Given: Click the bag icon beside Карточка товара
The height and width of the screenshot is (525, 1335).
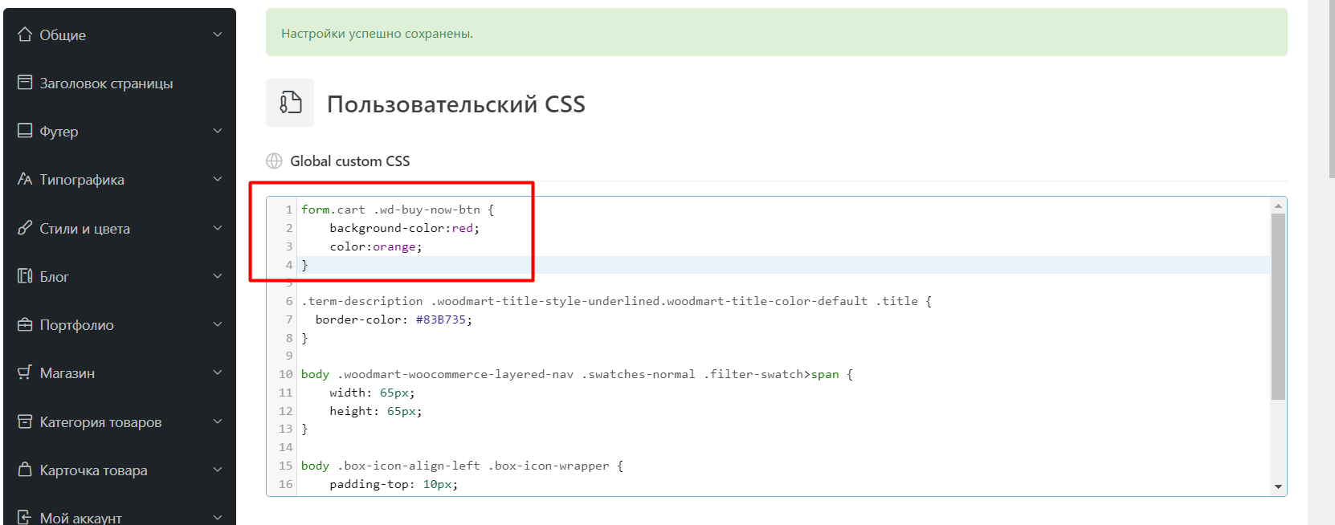Looking at the screenshot, I should point(25,470).
